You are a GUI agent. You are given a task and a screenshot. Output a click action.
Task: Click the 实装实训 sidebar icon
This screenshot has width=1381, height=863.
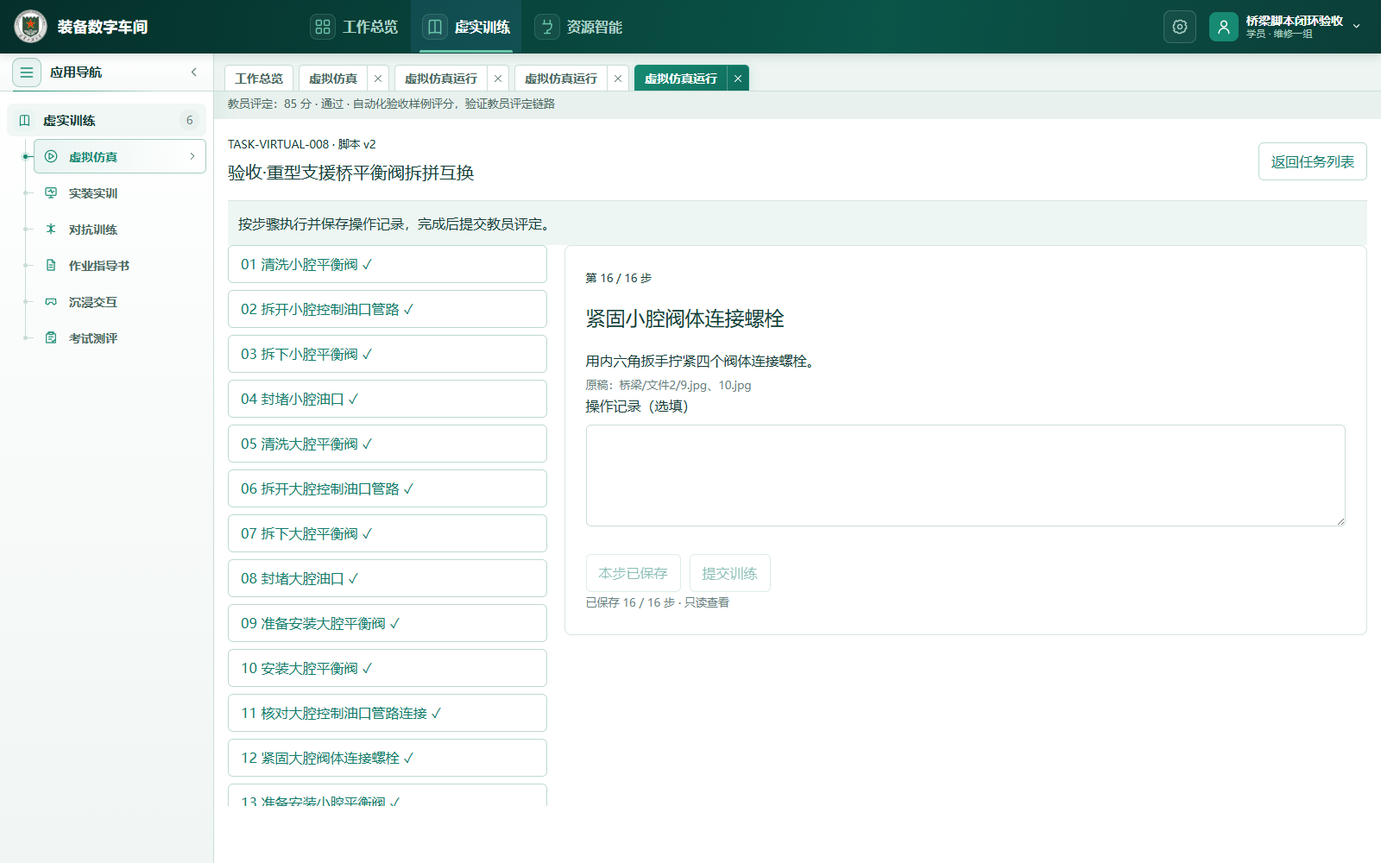(x=51, y=193)
